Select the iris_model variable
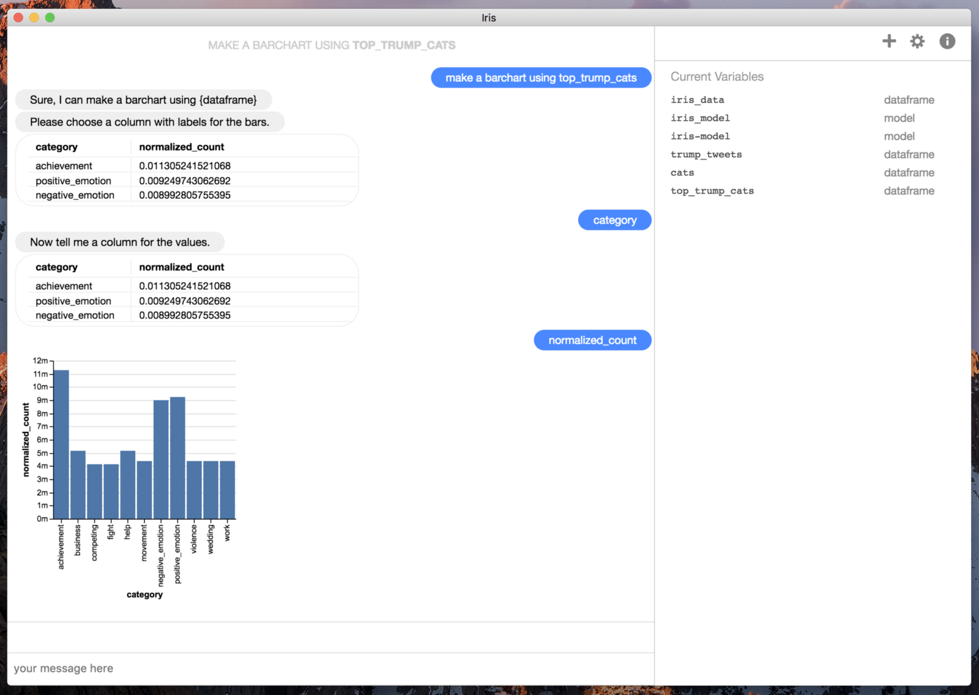 point(701,118)
